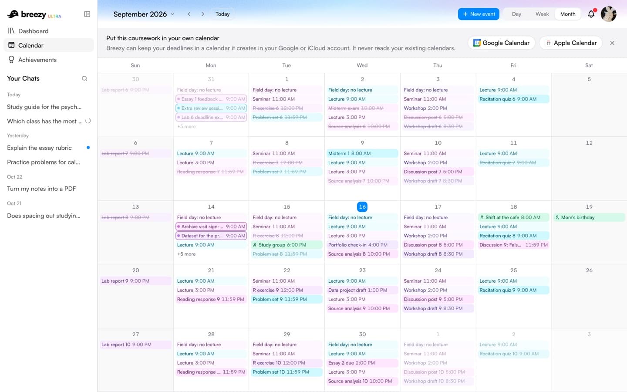The width and height of the screenshot is (627, 392).
Task: Connect Google Calendar
Action: (x=501, y=43)
